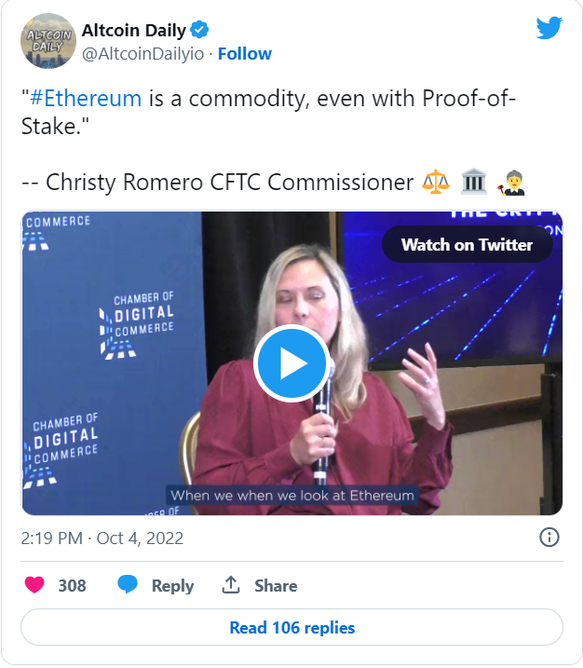Screen dimensions: 583x668
Task: Like the tweet with the heart icon
Action: point(34,584)
